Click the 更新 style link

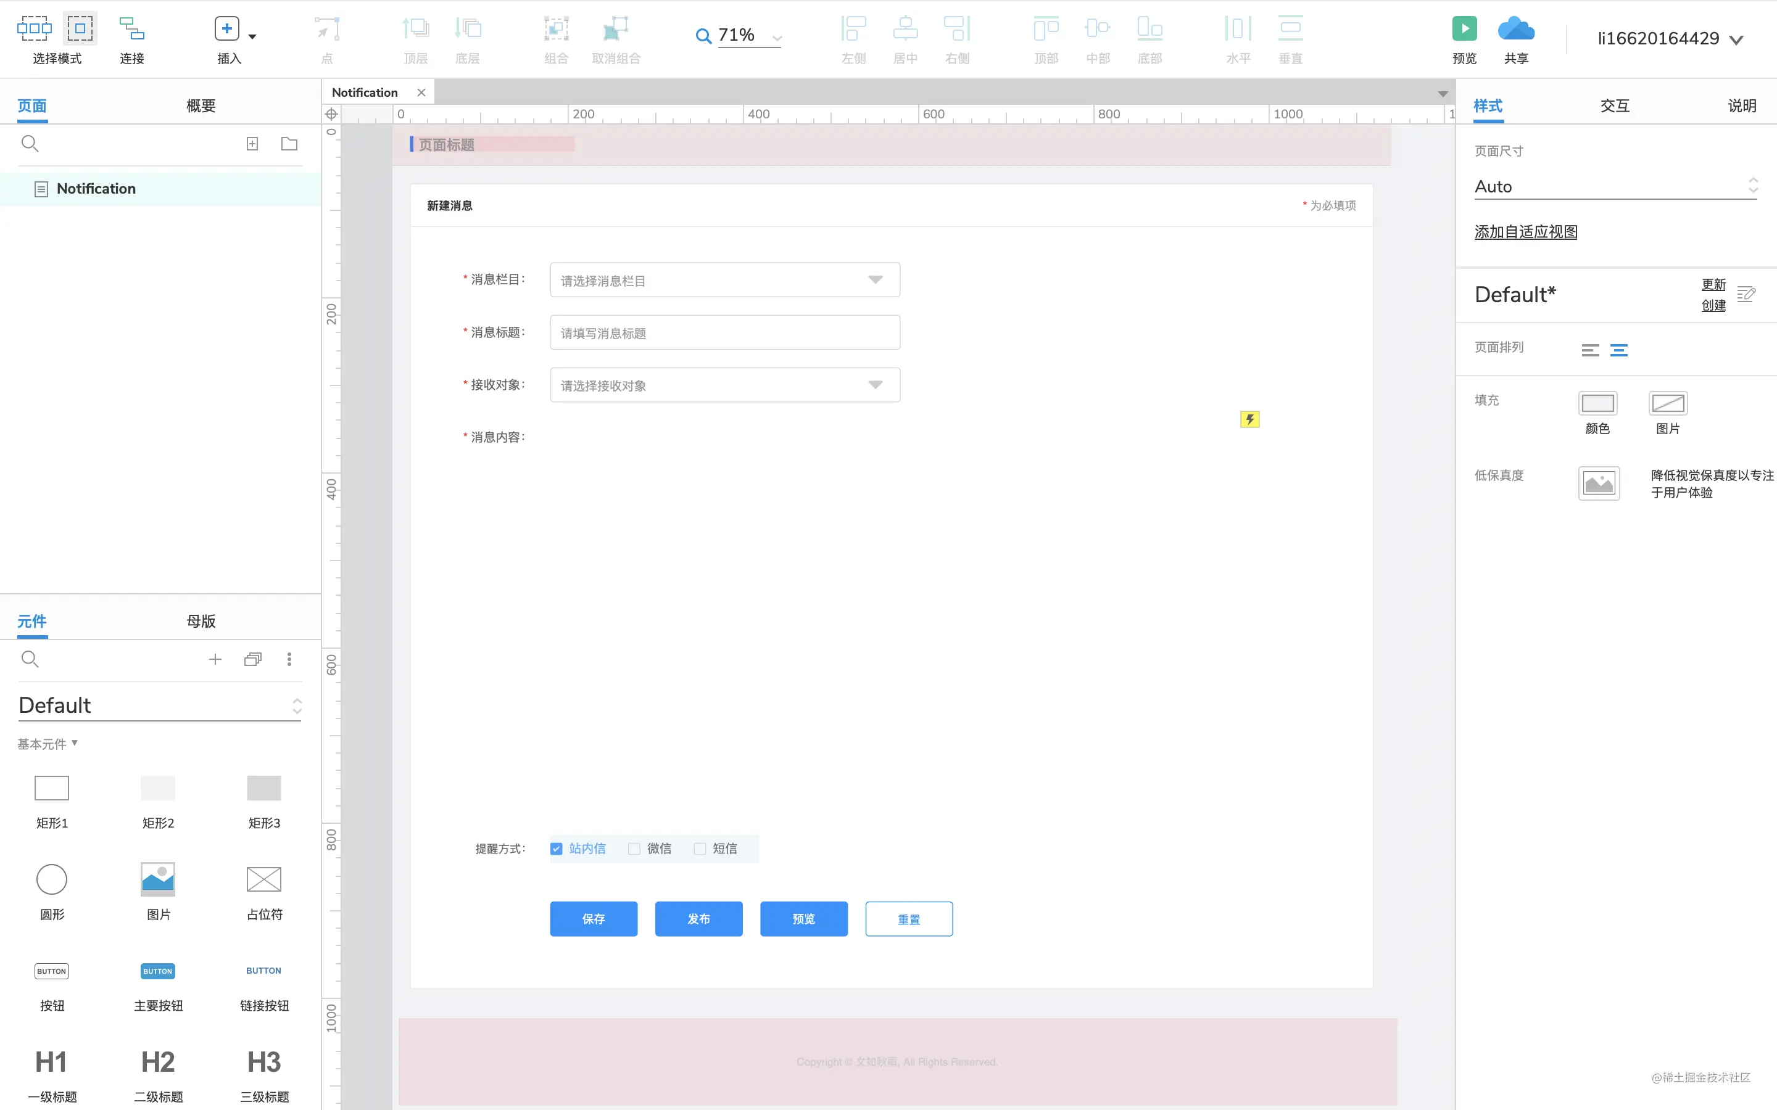click(1714, 285)
